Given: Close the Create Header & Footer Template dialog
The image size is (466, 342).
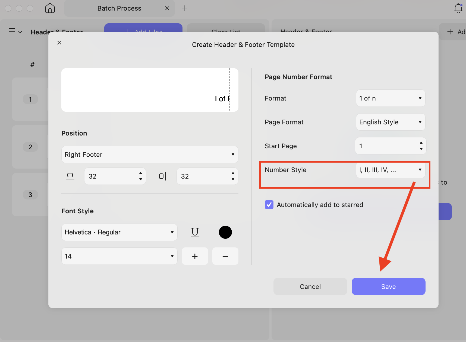Looking at the screenshot, I should click(59, 43).
